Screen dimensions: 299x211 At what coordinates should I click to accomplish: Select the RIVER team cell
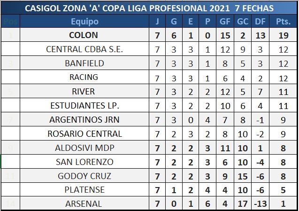click(84, 91)
